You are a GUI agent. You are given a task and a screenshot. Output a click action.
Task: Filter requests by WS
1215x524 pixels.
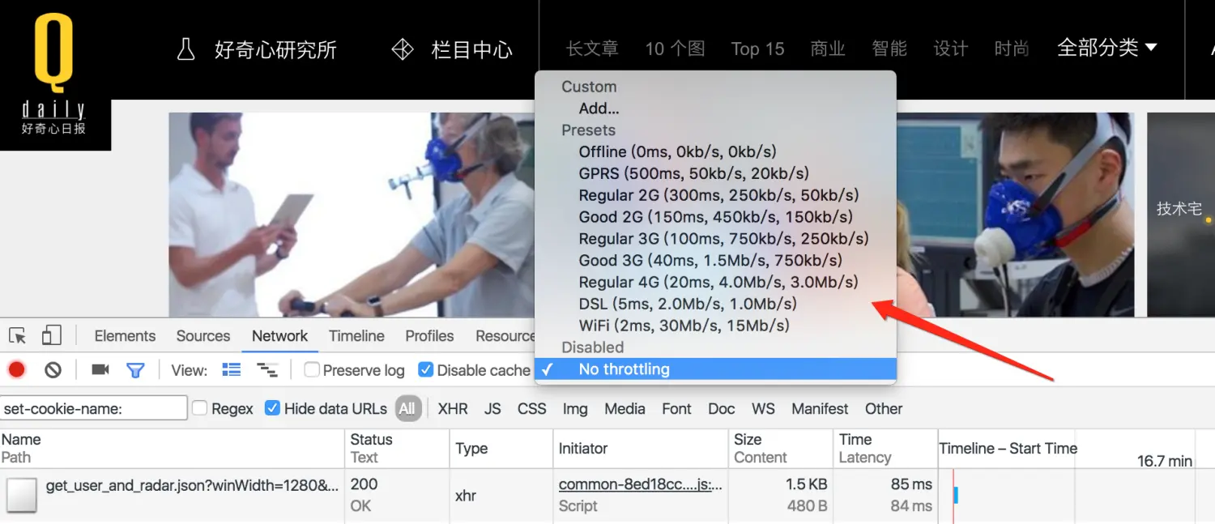[x=763, y=409]
